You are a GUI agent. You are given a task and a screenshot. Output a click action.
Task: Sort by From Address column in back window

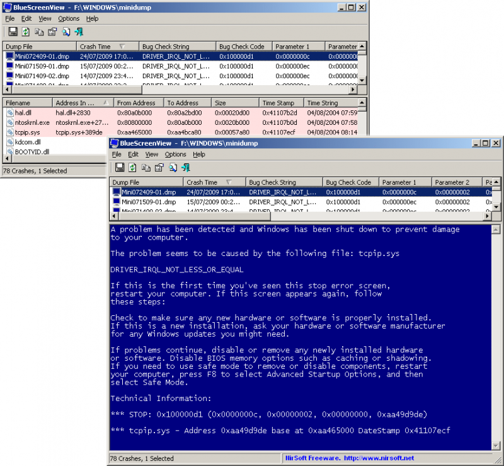[x=139, y=103]
